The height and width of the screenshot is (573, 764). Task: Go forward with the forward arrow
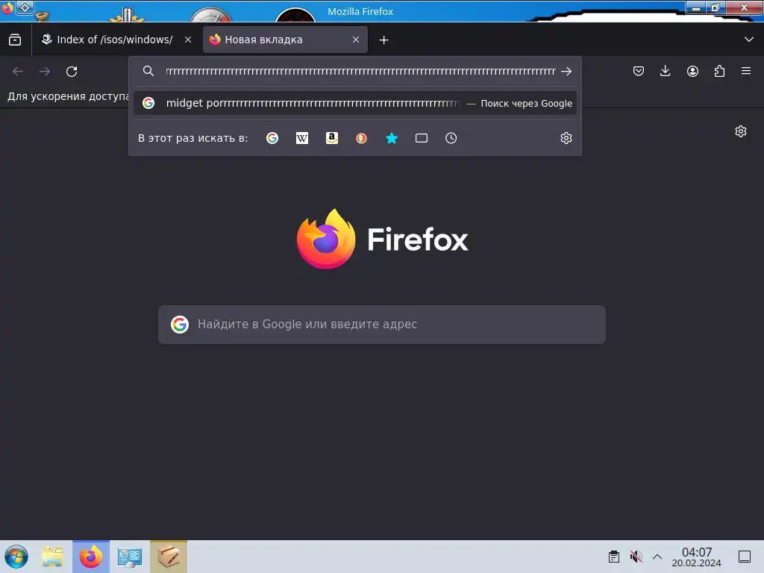pos(45,72)
